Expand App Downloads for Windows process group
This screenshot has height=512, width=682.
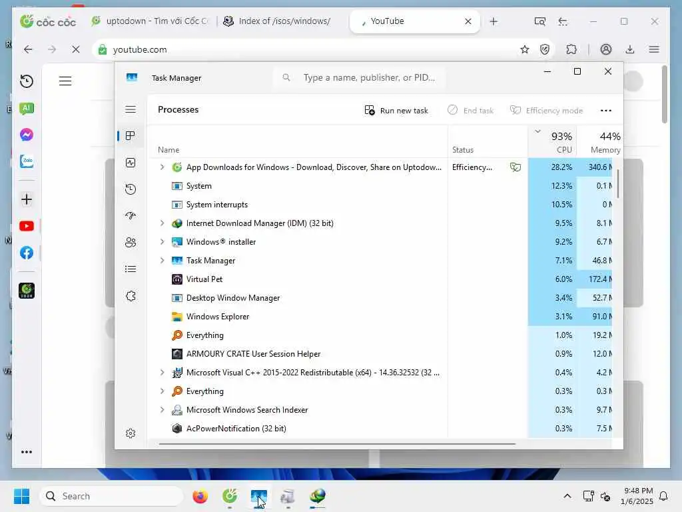point(163,167)
